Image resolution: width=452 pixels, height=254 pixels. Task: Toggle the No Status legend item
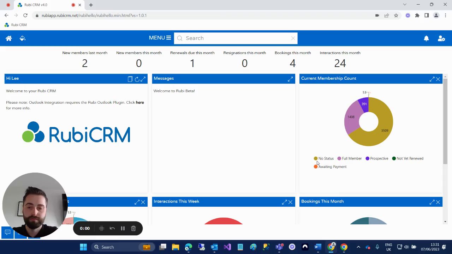coord(323,158)
